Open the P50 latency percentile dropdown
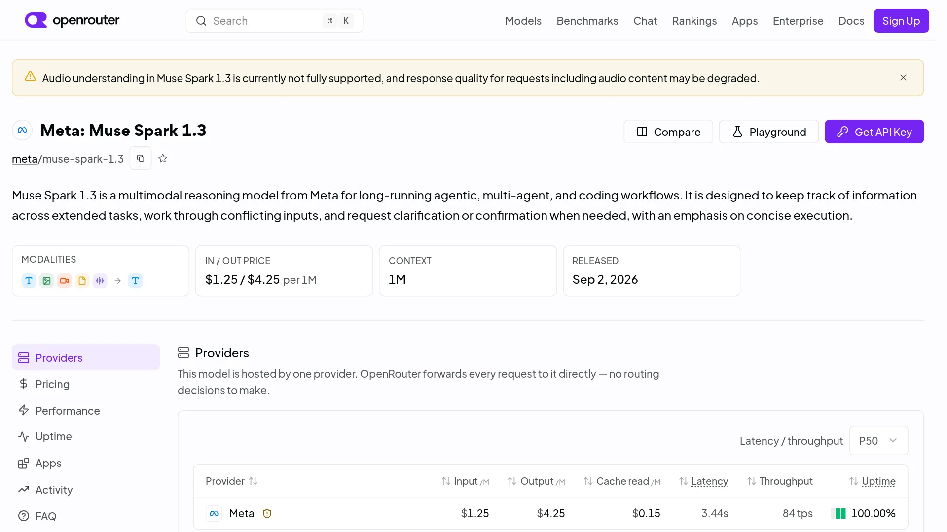This screenshot has height=532, width=947. [x=878, y=441]
